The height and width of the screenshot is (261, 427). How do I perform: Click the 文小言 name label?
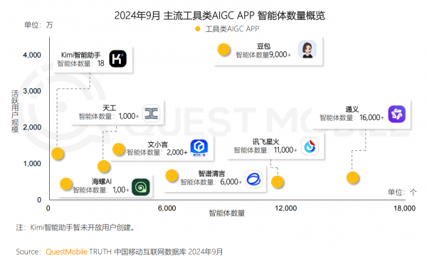(x=158, y=144)
